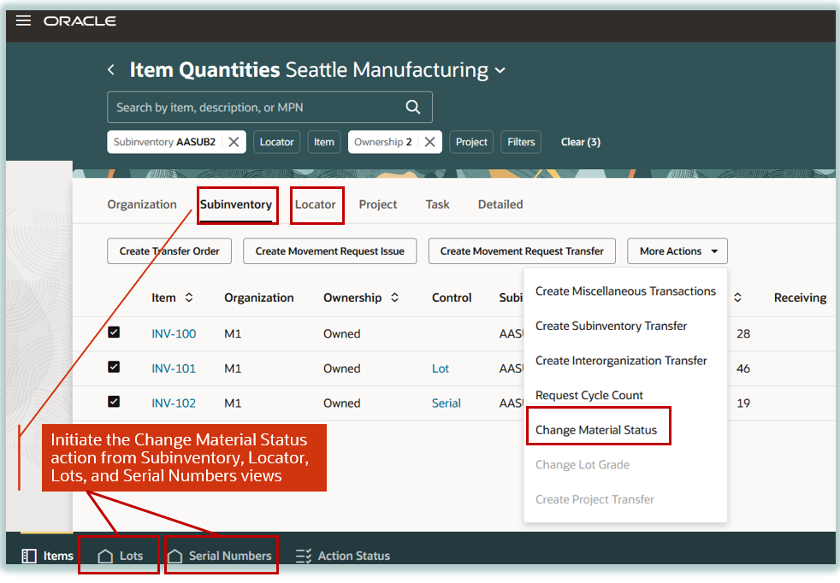Choose Create Subinventory Transfer menu item

[625, 326]
